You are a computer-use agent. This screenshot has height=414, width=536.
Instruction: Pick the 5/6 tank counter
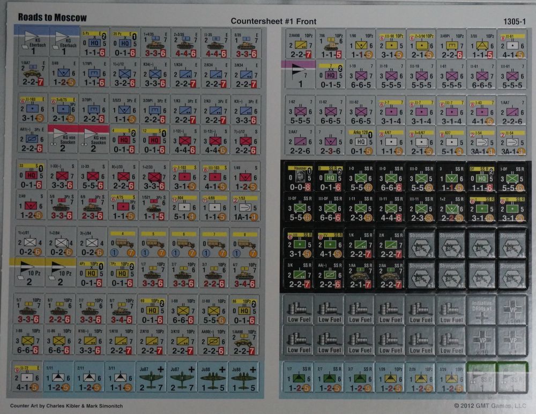(62, 206)
